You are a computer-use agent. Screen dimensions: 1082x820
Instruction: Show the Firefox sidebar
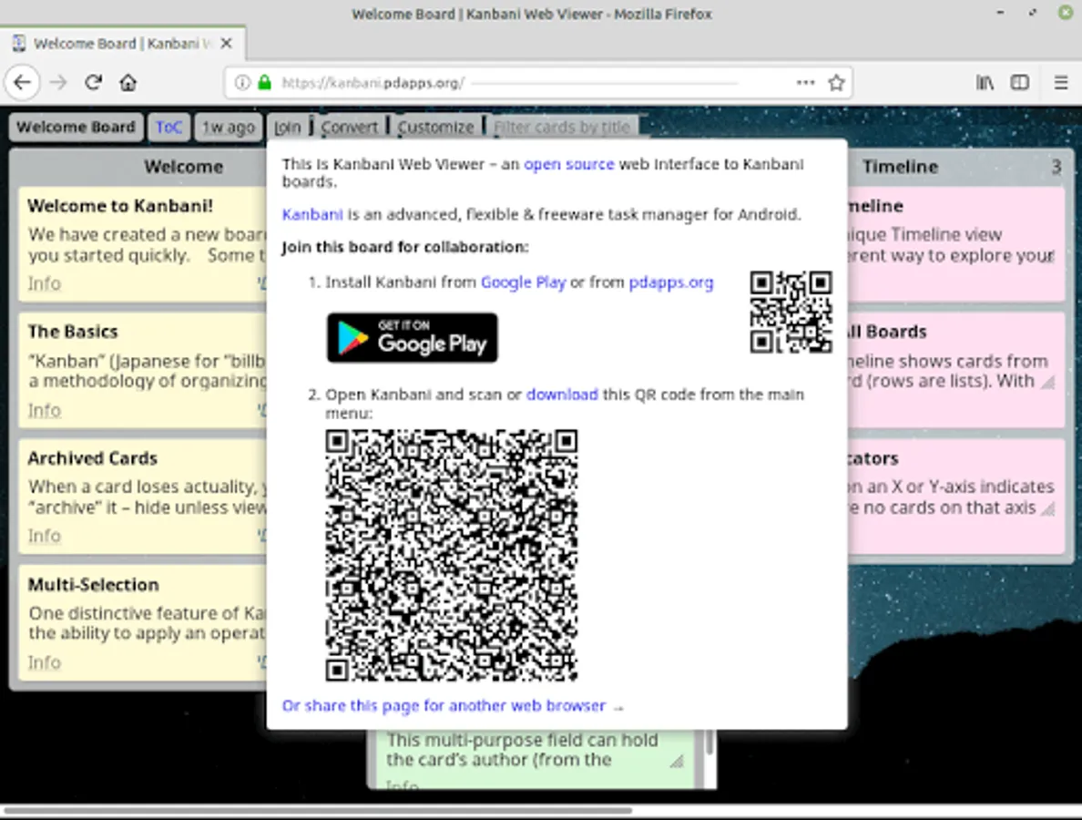[1020, 83]
